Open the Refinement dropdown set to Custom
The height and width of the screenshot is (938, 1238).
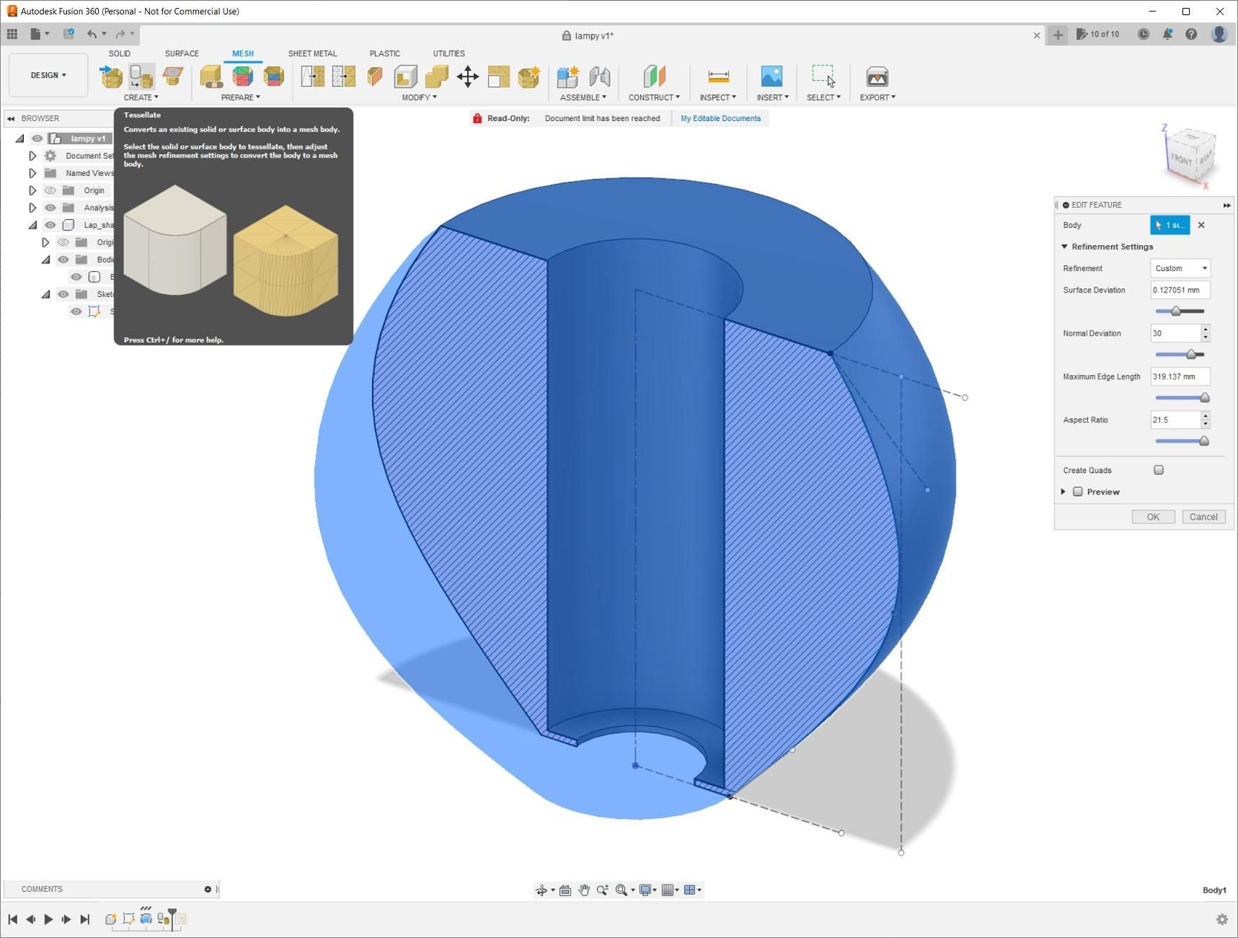click(x=1180, y=268)
